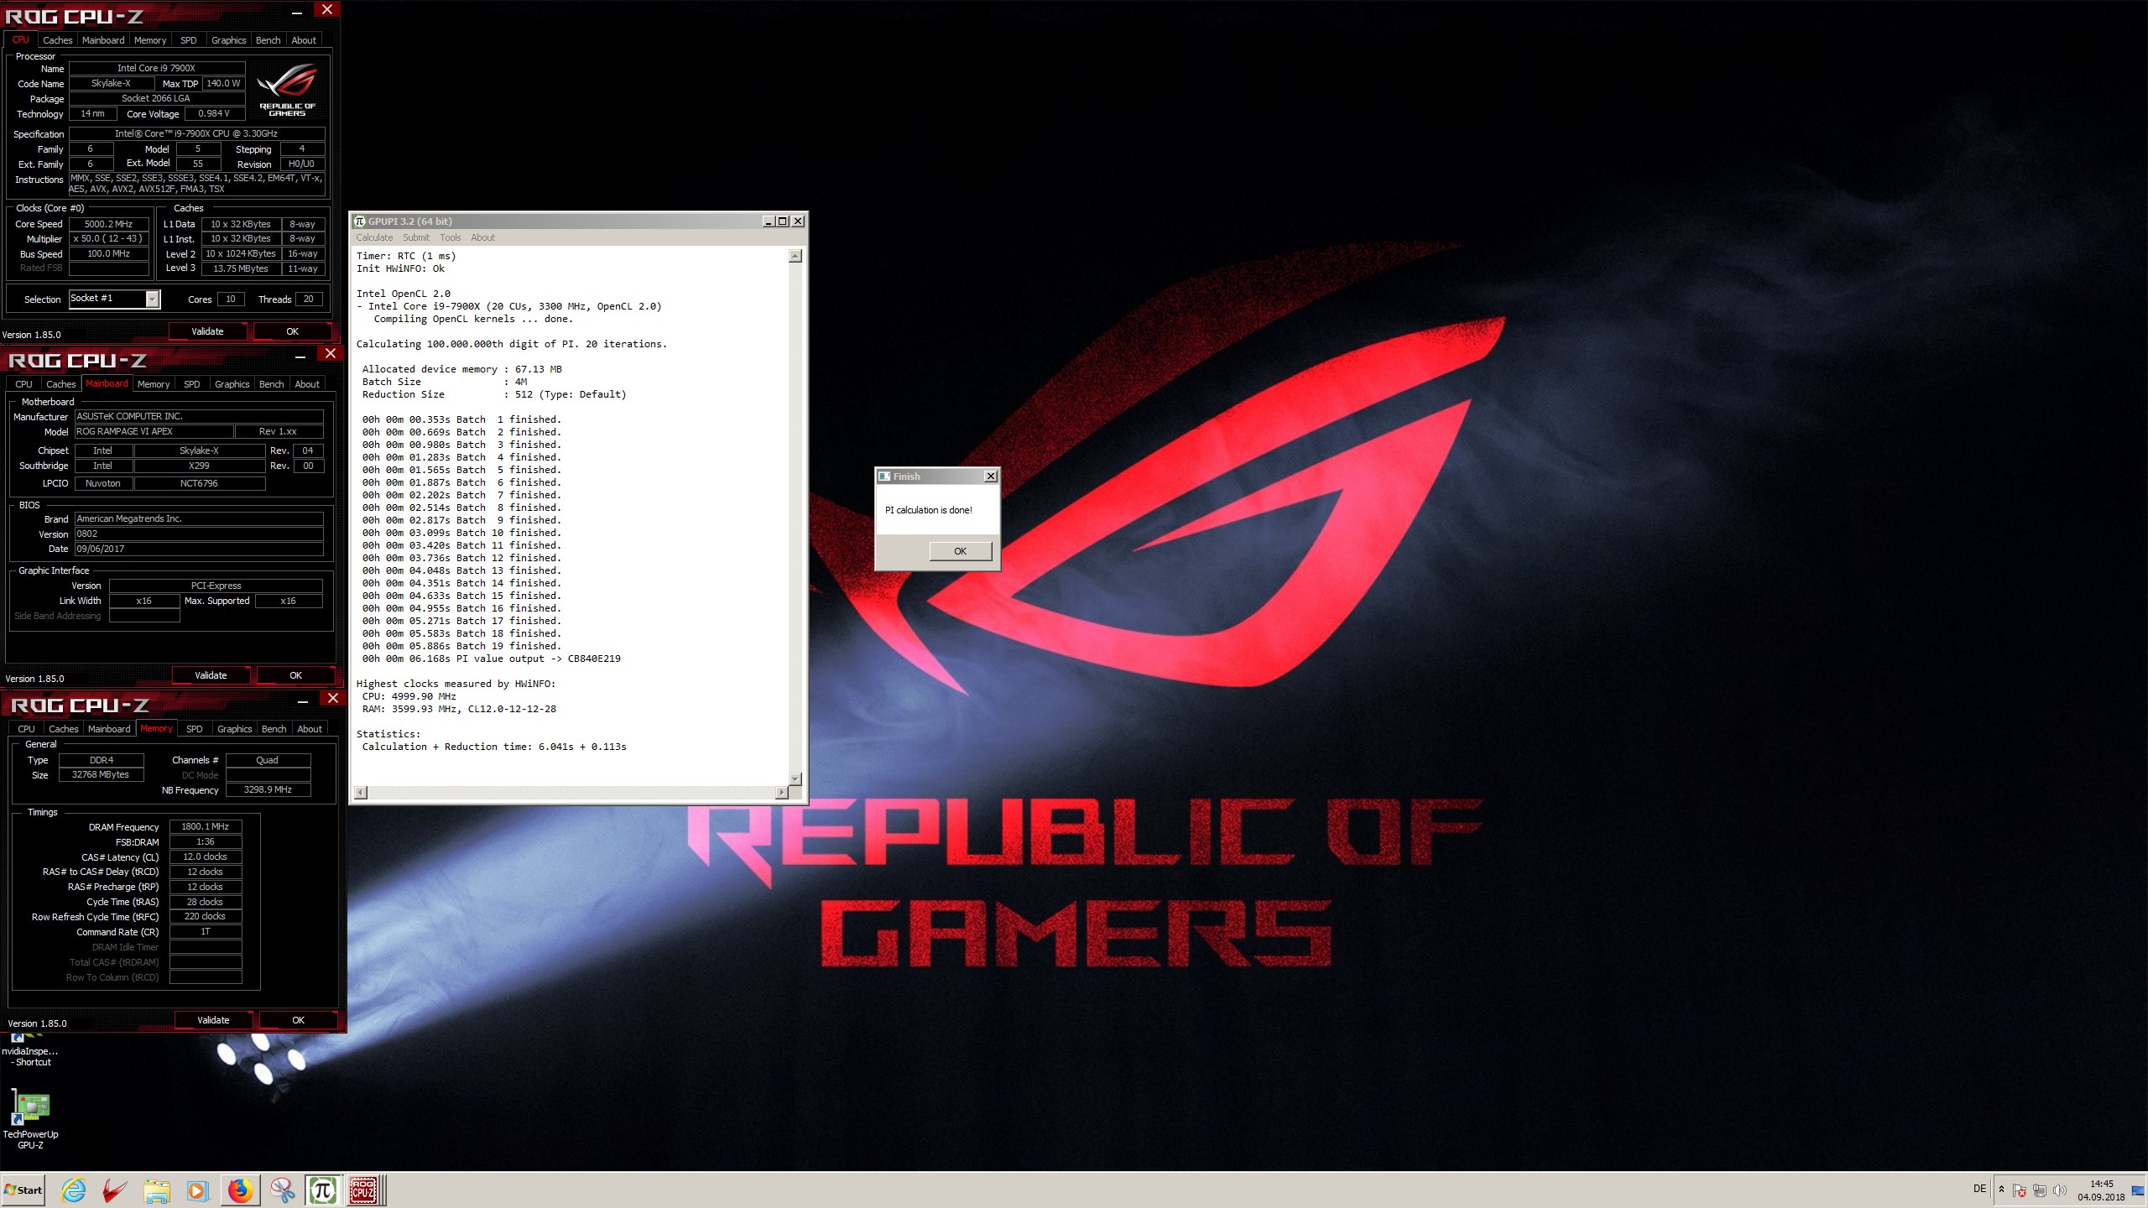The image size is (2148, 1208).
Task: Click GPUPI horizontal scrollbar right arrow
Action: pyautogui.click(x=782, y=792)
